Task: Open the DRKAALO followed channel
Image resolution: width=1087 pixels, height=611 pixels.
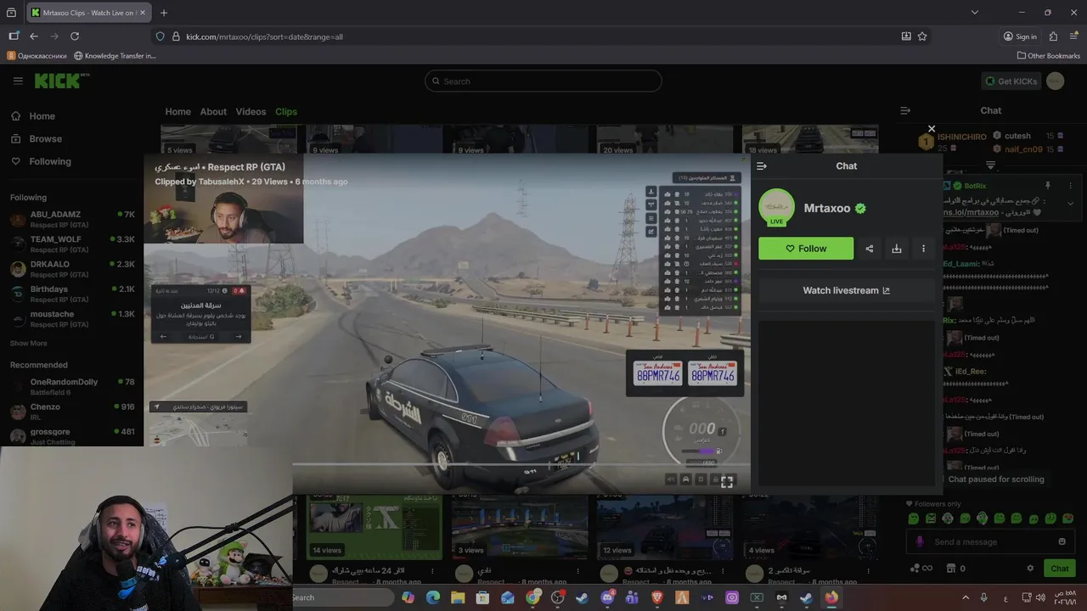Action: [x=72, y=268]
